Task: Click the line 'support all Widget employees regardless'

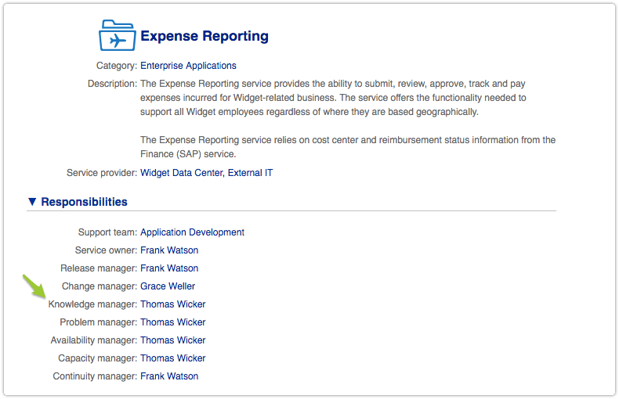Action: (x=309, y=112)
